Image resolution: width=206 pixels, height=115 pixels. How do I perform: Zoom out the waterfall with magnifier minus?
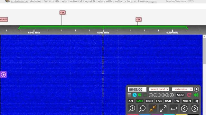pos(142,109)
